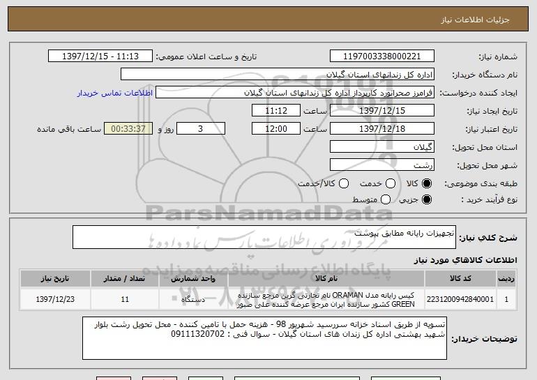This screenshot has width=537, height=380.
Task: Click row number 1 cell
Action: [506, 299]
